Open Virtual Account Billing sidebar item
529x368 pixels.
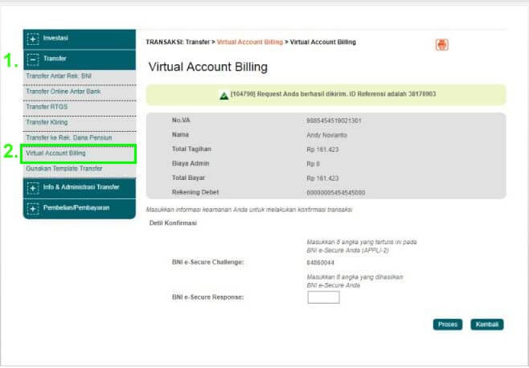click(80, 153)
